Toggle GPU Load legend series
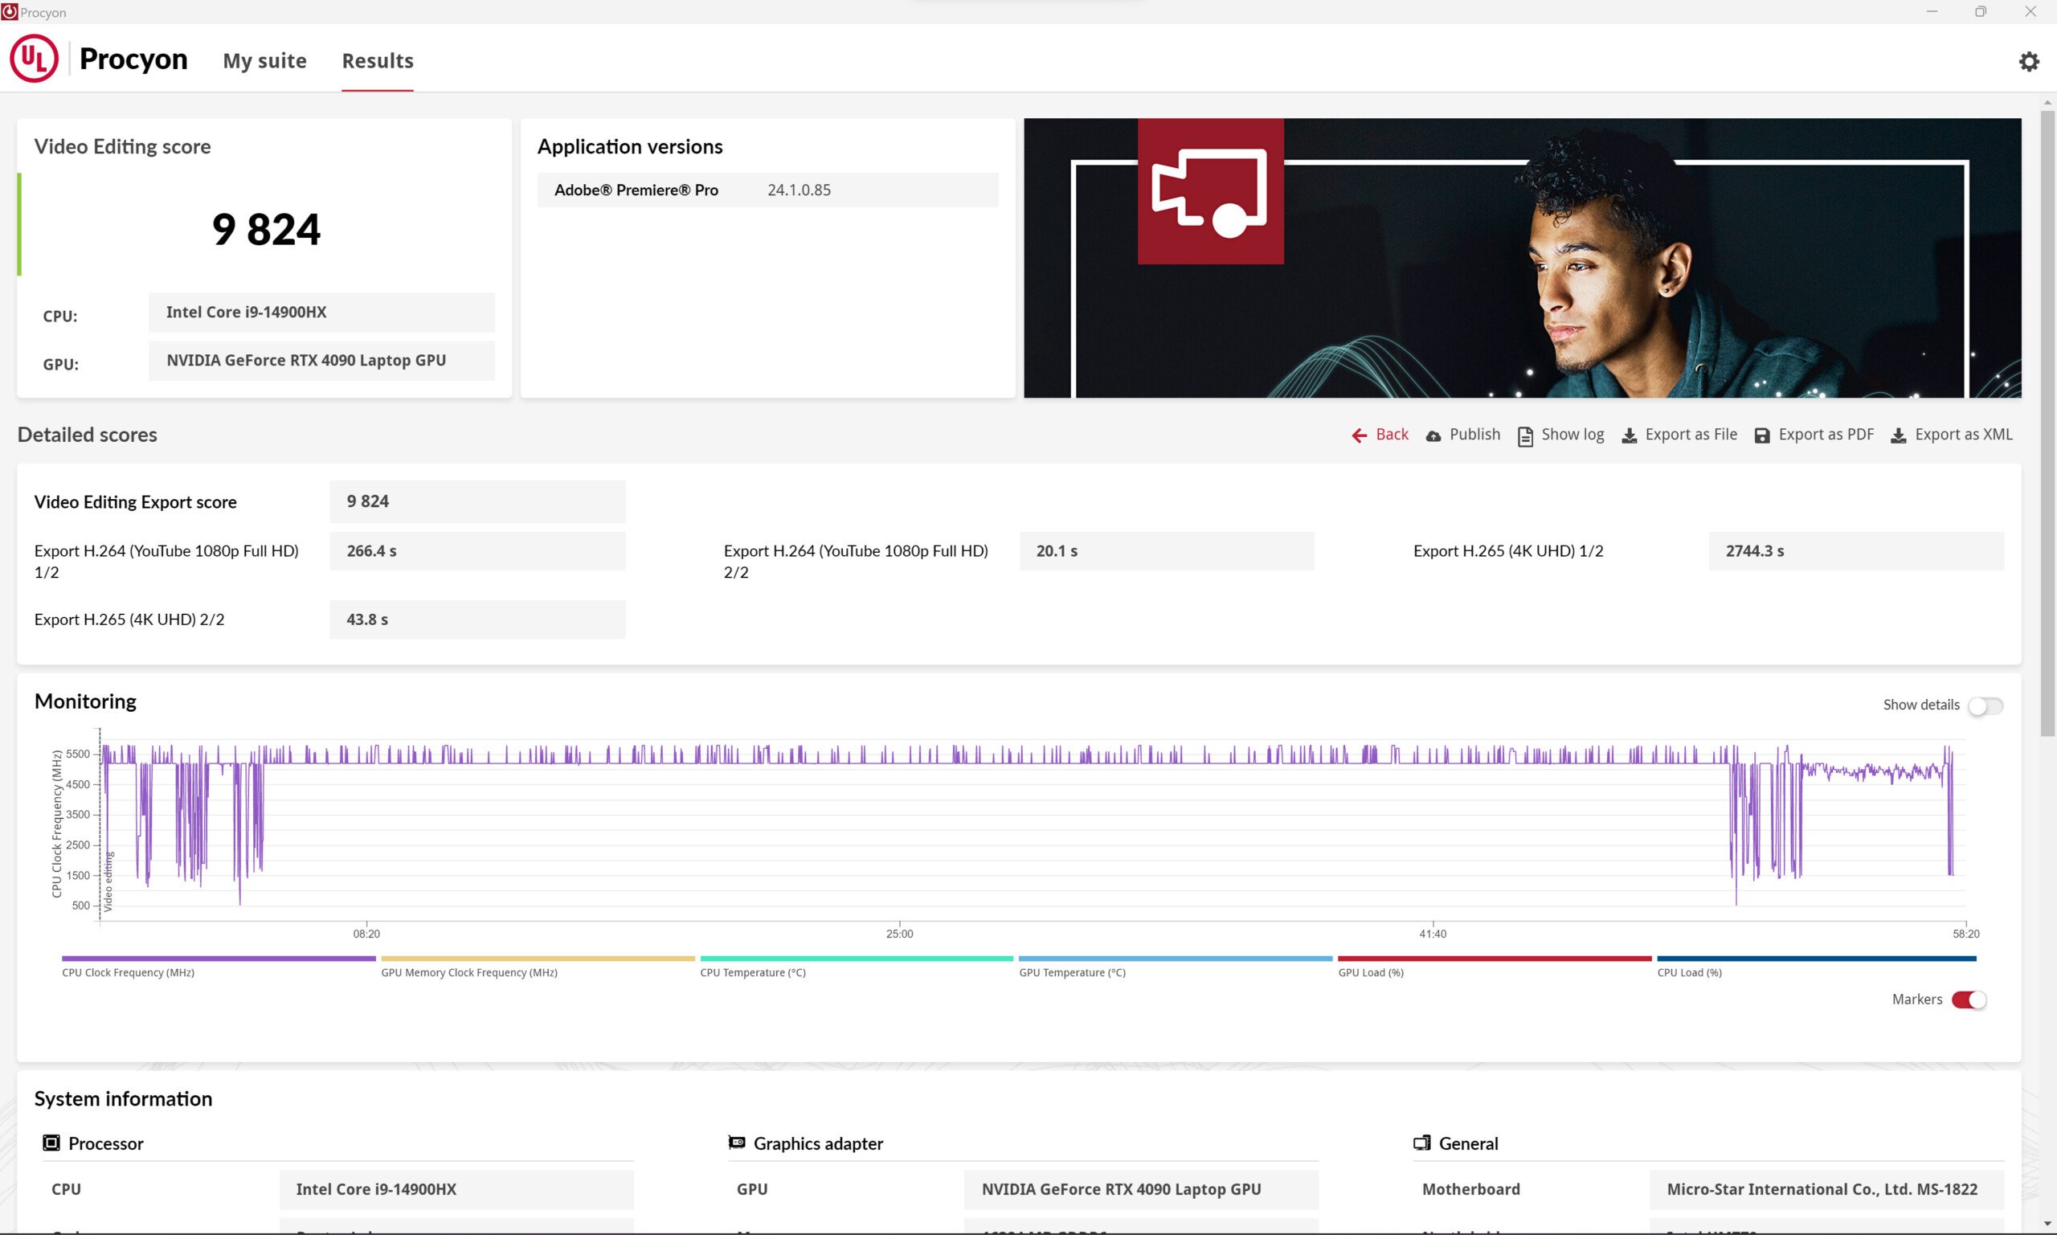The width and height of the screenshot is (2057, 1235). pos(1371,972)
